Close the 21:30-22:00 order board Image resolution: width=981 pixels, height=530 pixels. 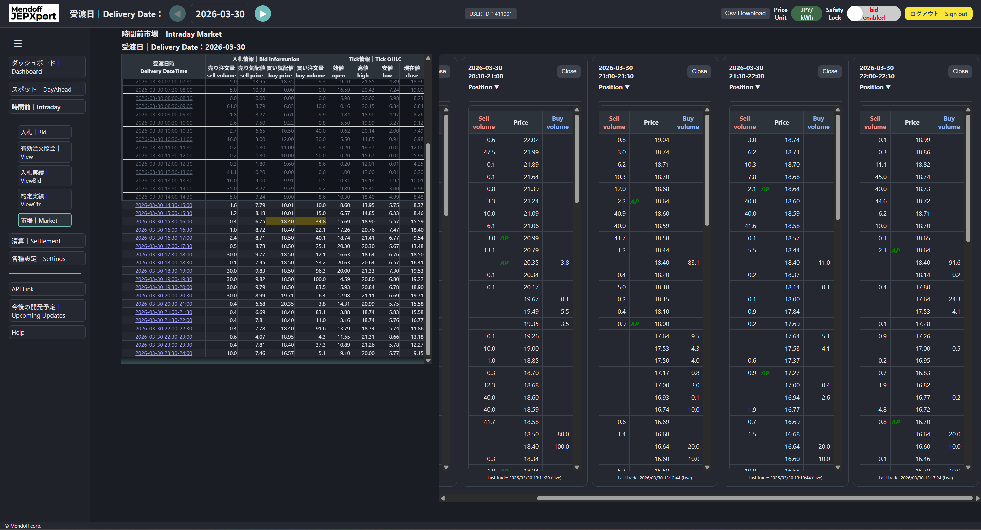pyautogui.click(x=829, y=71)
